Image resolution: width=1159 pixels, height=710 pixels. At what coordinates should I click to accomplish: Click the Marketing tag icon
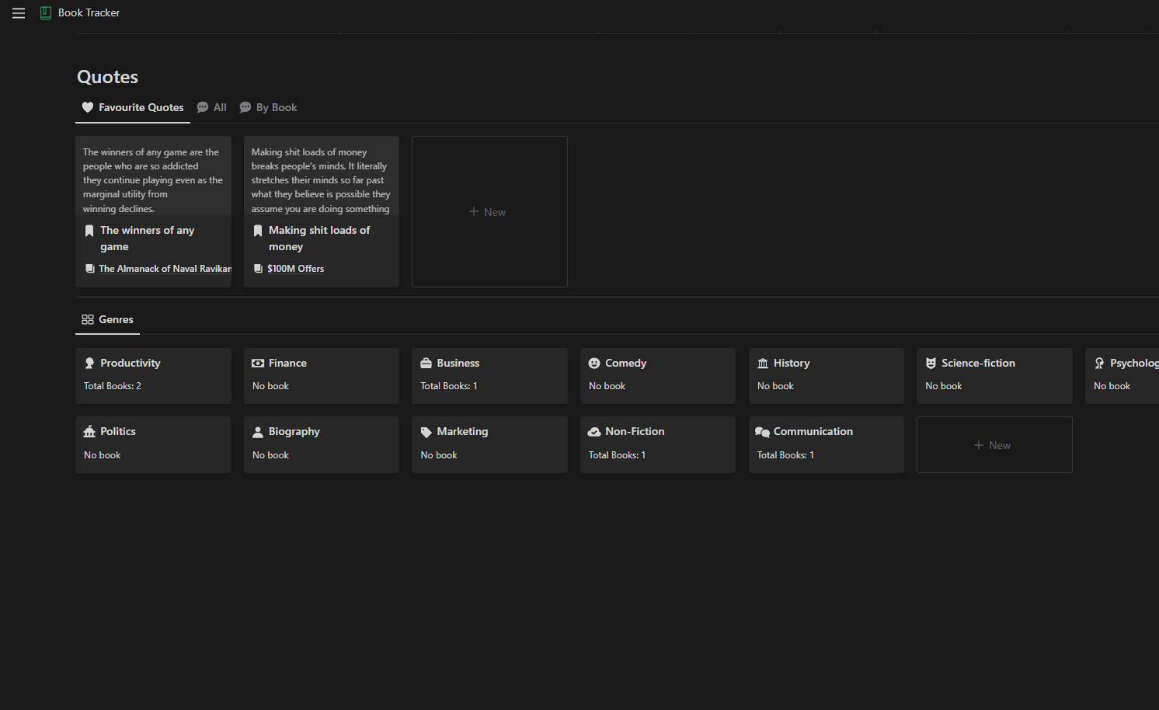pos(426,432)
